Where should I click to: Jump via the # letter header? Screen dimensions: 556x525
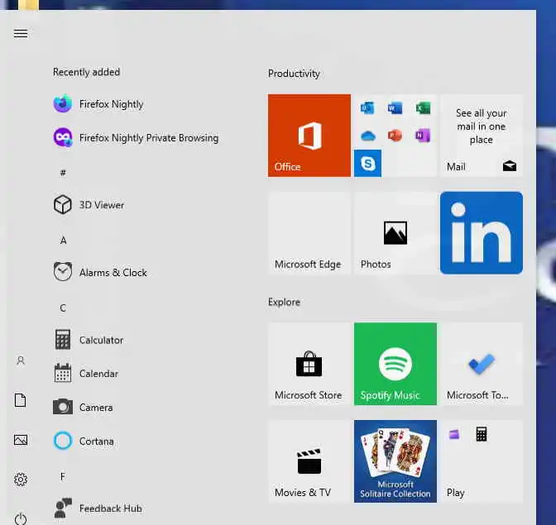(63, 173)
